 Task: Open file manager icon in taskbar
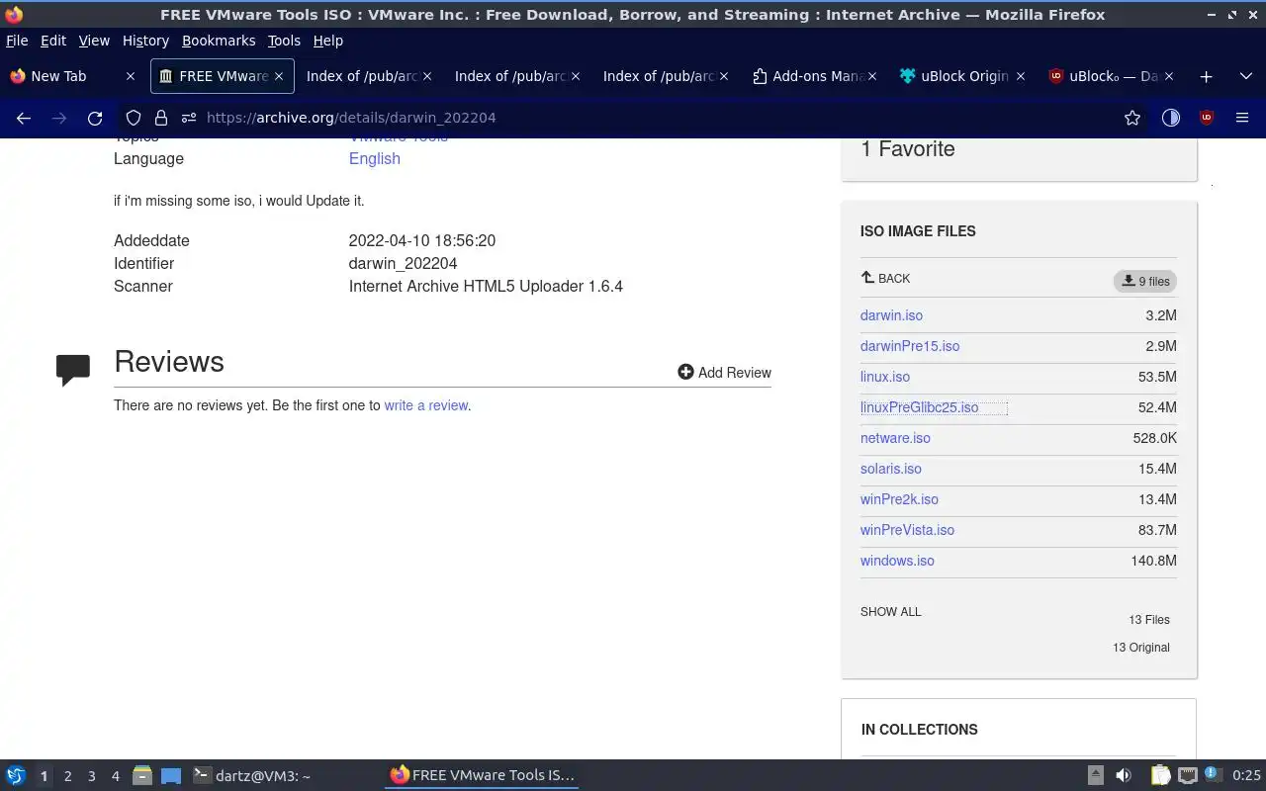pyautogui.click(x=142, y=775)
